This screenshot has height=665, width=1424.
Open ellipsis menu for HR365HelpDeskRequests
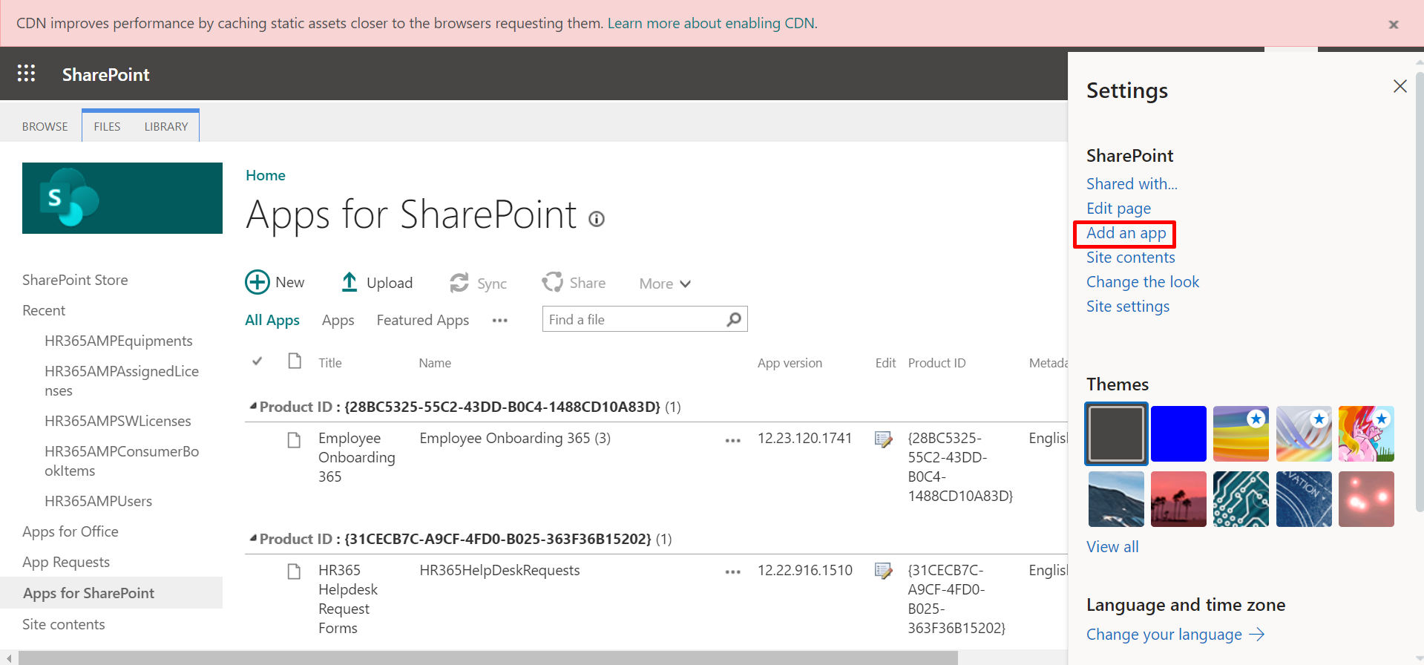coord(733,572)
